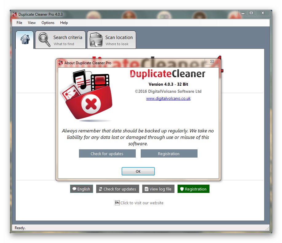Viewport: 282px width, 243px height.
Task: Open the Options menu
Action: pyautogui.click(x=48, y=23)
